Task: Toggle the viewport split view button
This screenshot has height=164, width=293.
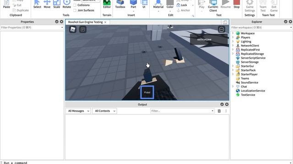Action: click(x=225, y=22)
